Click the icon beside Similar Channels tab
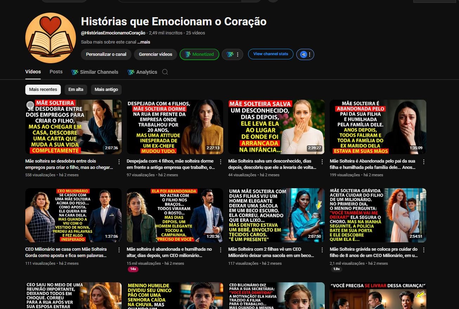Screen dimensions: 459x309 pos(75,72)
